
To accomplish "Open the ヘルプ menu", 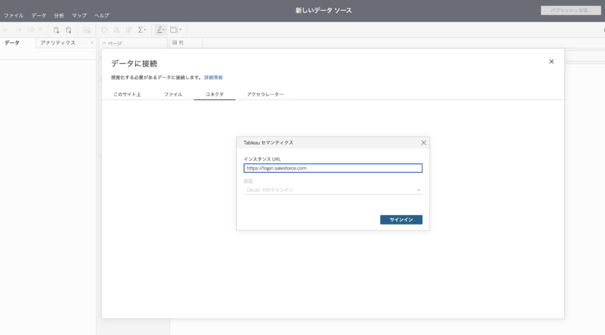I will coord(102,15).
